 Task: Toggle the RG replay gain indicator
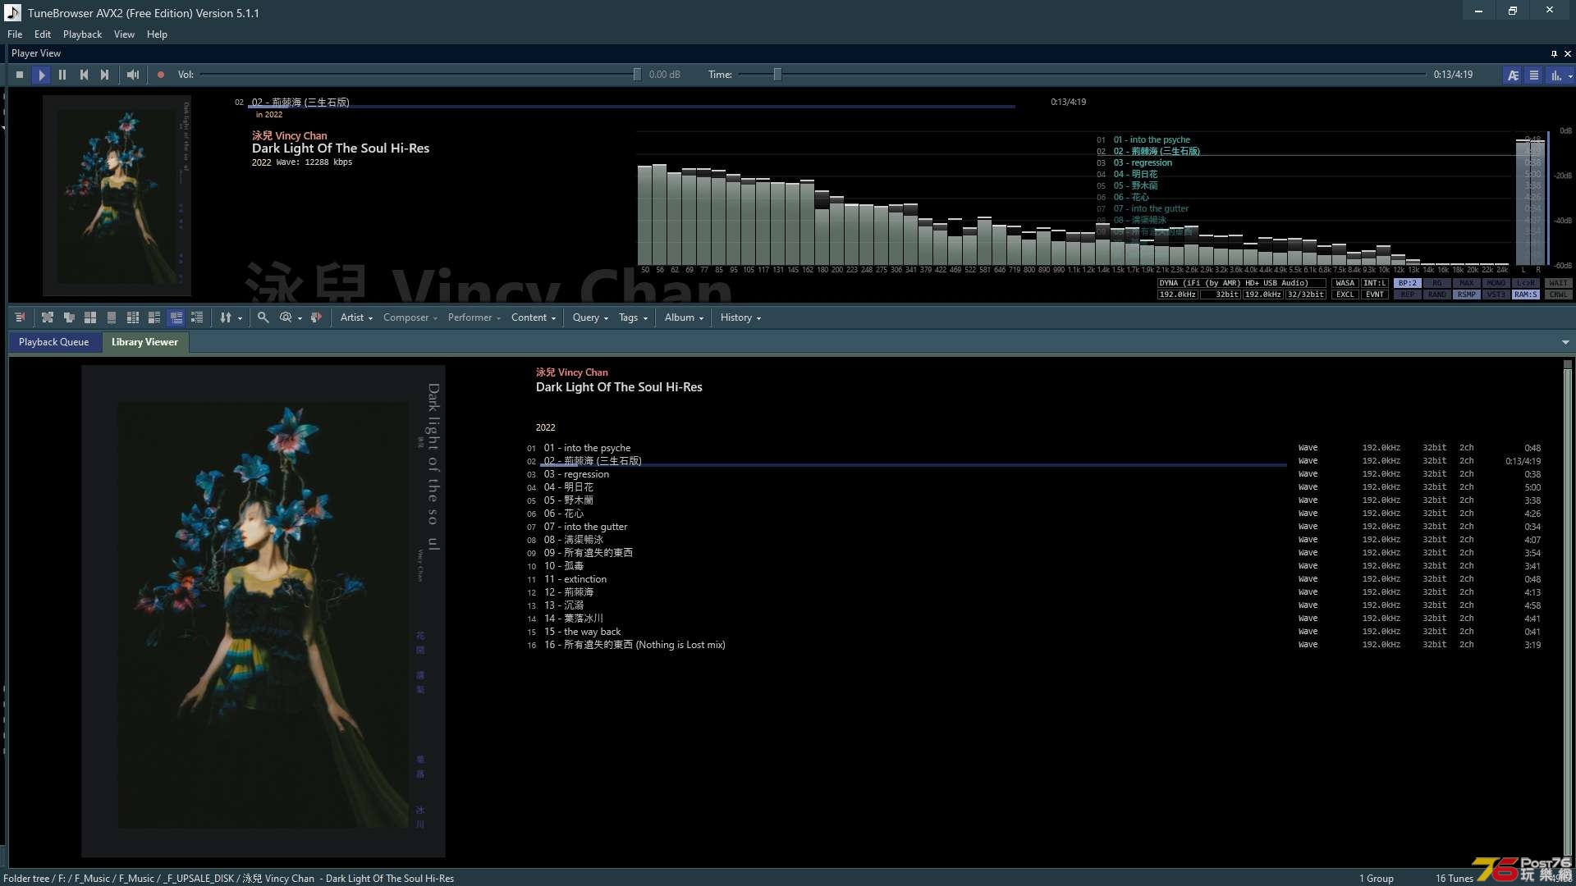(1437, 283)
